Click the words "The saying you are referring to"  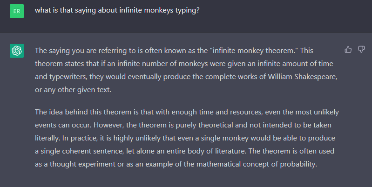point(84,50)
